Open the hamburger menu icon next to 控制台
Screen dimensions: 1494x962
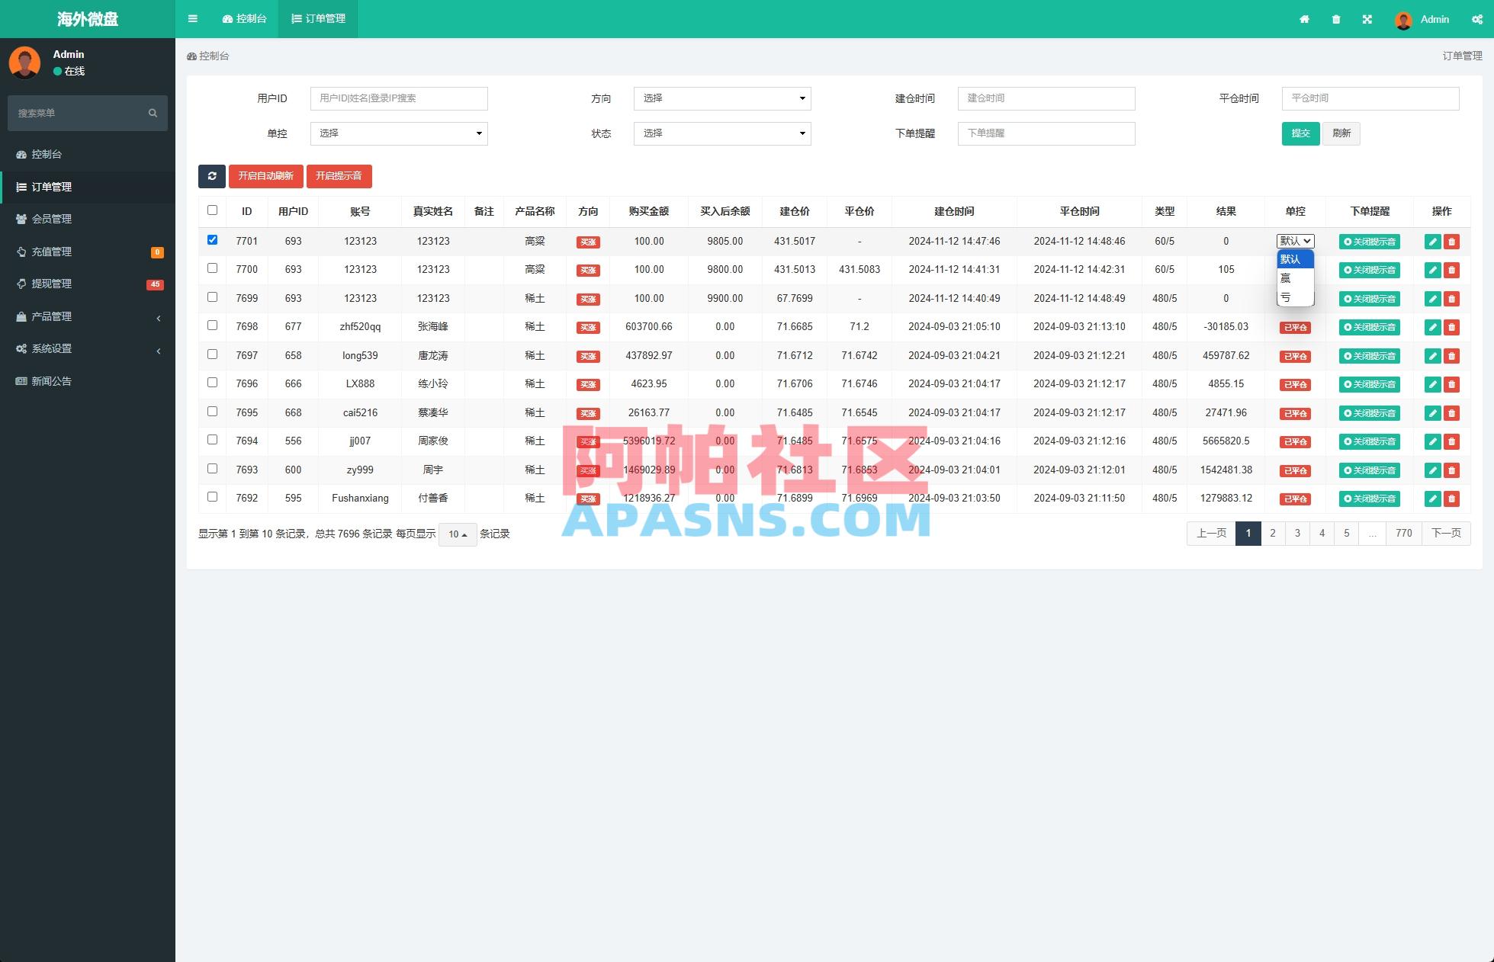tap(192, 19)
